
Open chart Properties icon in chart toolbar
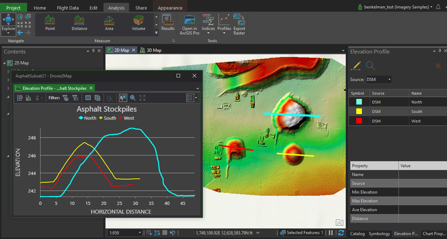[x=20, y=98]
